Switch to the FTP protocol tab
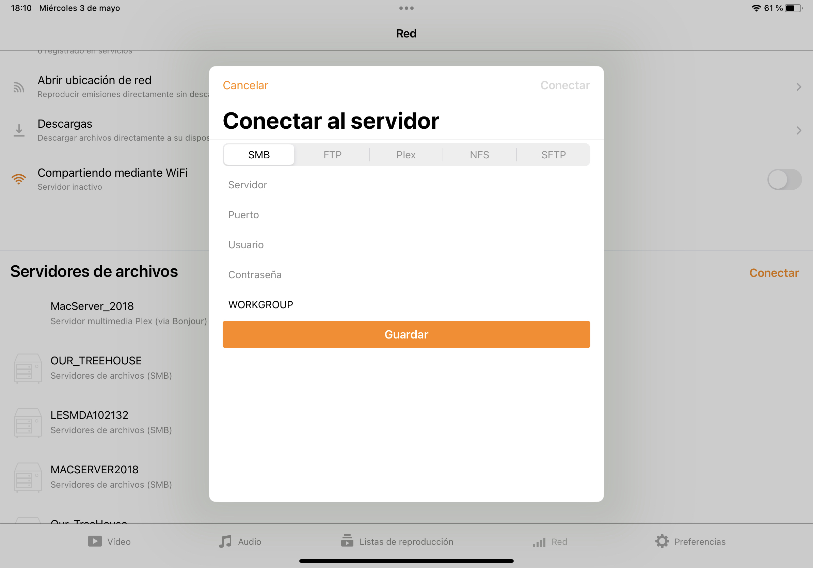Image resolution: width=813 pixels, height=568 pixels. pyautogui.click(x=332, y=155)
